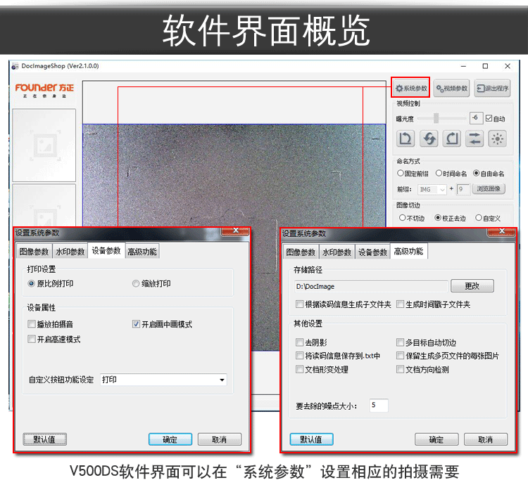Viewport: 528px width, 485px height.
Task: Enable 保留生成多页文件的每张图片 checkbox
Action: 400,356
